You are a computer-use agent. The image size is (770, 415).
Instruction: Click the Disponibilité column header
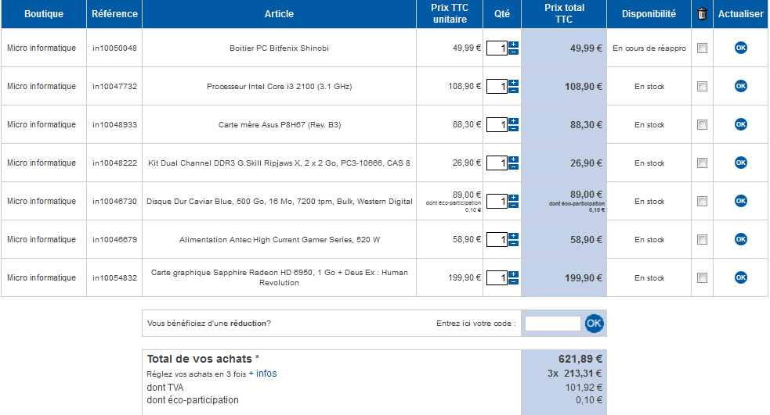point(649,14)
